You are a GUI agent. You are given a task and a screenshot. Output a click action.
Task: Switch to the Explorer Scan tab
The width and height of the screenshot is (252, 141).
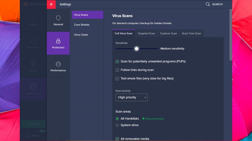pos(168,33)
